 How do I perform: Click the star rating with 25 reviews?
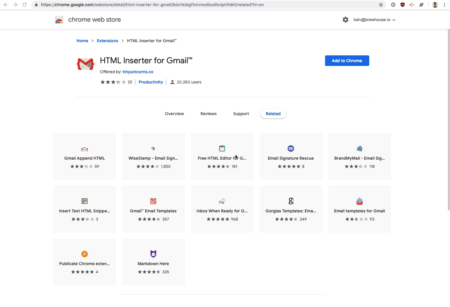point(116,82)
